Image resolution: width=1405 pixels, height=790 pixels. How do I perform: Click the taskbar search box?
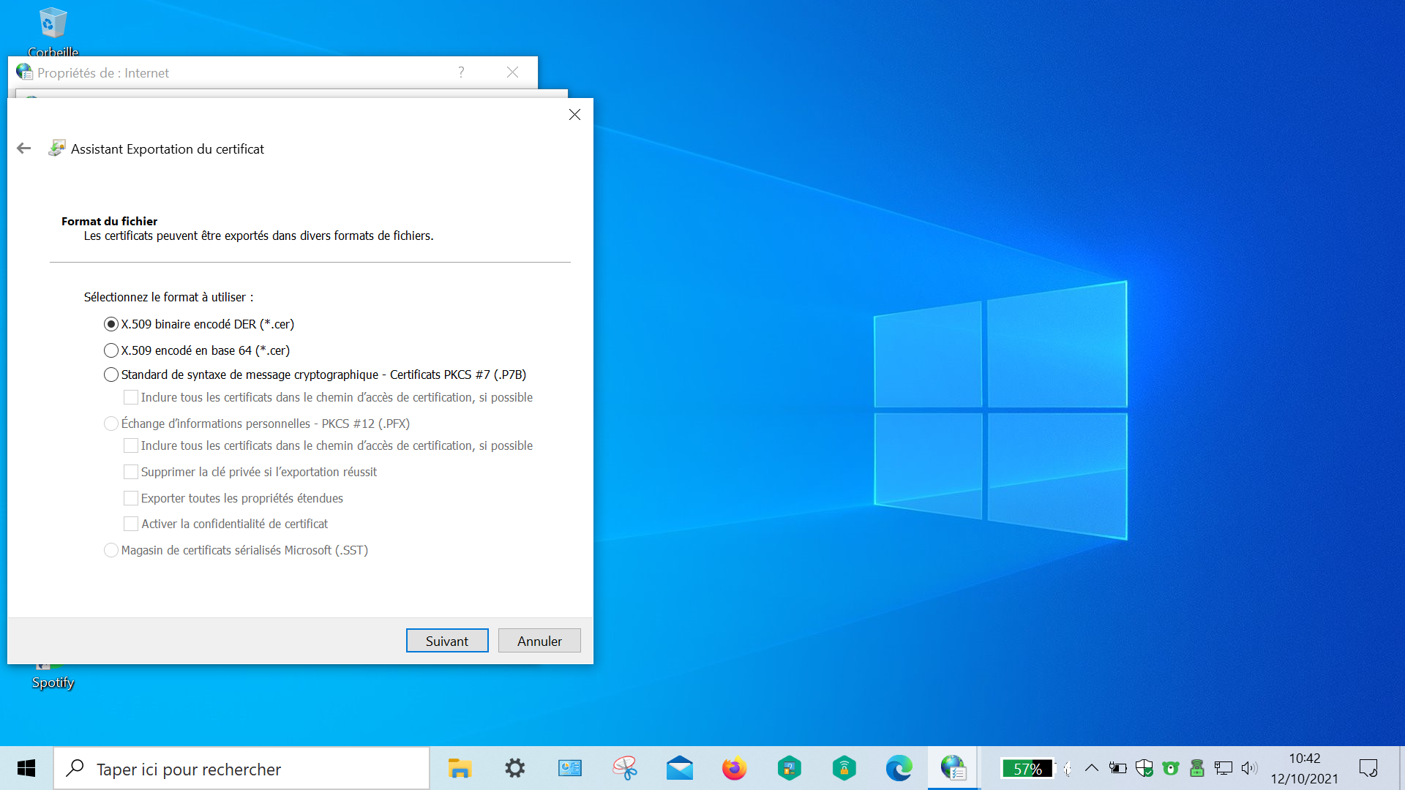(241, 769)
